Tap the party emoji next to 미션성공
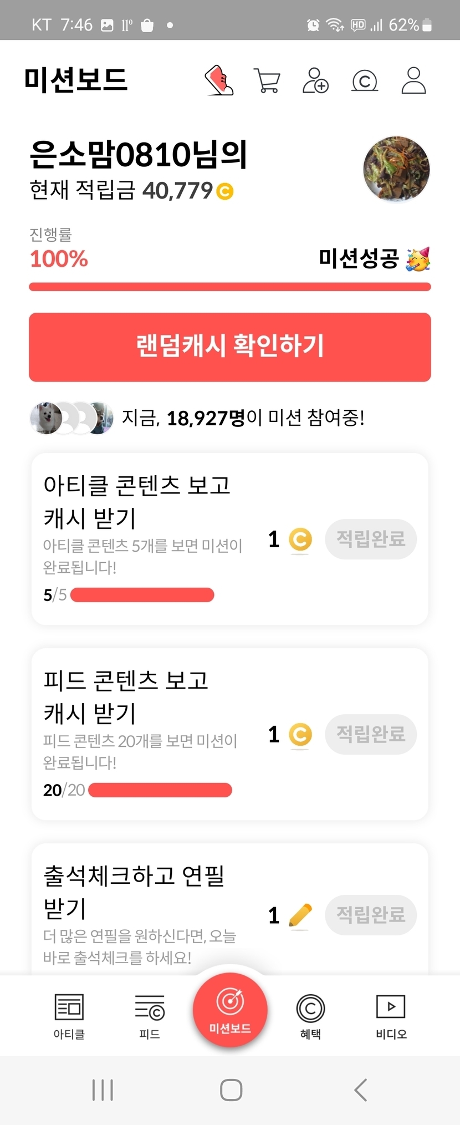Image resolution: width=460 pixels, height=1125 pixels. tap(418, 259)
